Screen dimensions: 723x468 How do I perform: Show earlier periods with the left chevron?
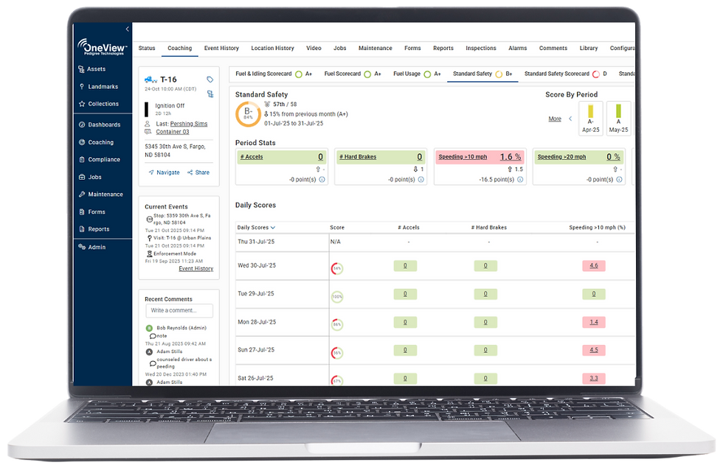click(570, 119)
